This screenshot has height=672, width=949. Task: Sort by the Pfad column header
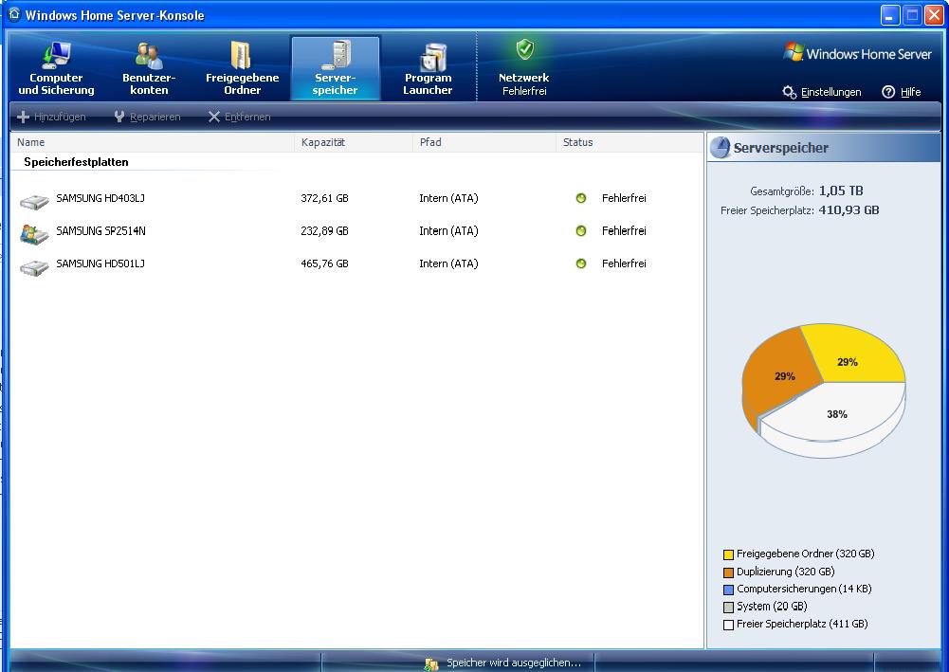pyautogui.click(x=484, y=142)
